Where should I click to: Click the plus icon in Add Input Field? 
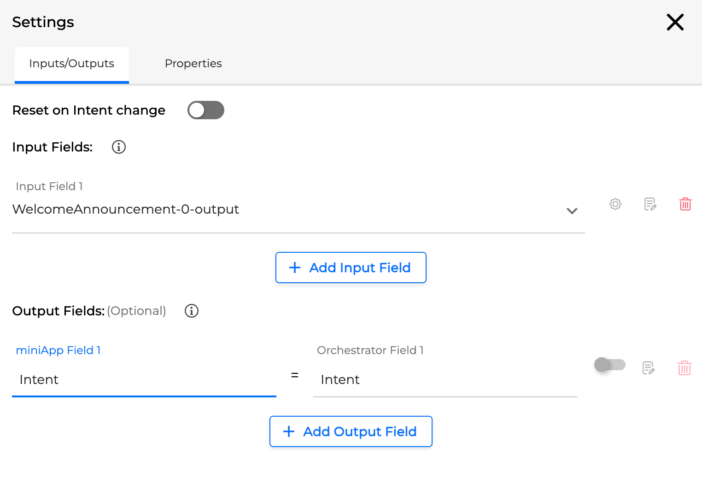(x=294, y=268)
